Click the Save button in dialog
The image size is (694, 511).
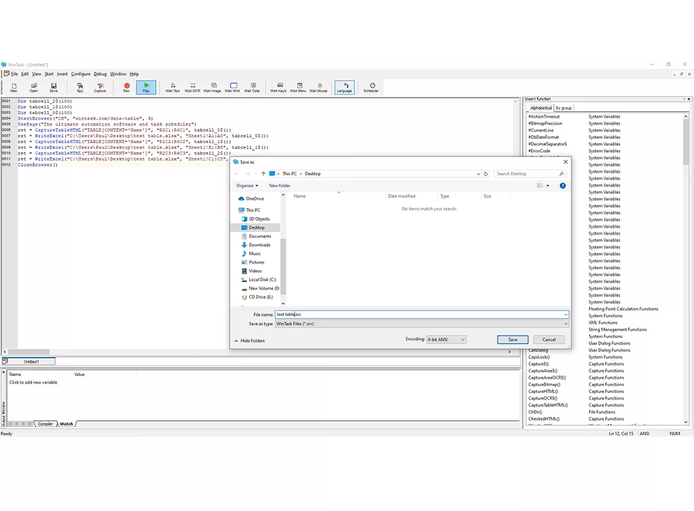coord(512,340)
